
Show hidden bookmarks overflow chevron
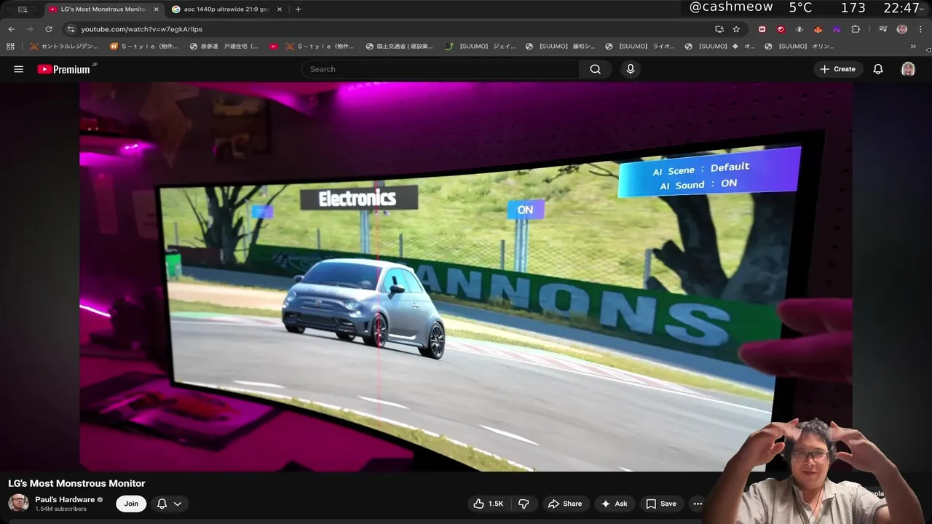tap(914, 47)
